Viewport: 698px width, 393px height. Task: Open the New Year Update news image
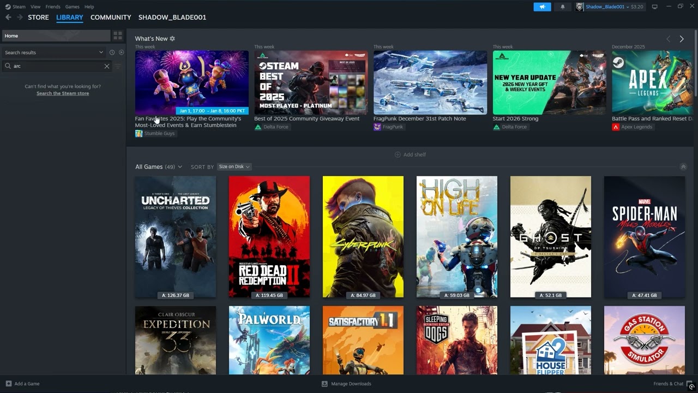click(549, 82)
